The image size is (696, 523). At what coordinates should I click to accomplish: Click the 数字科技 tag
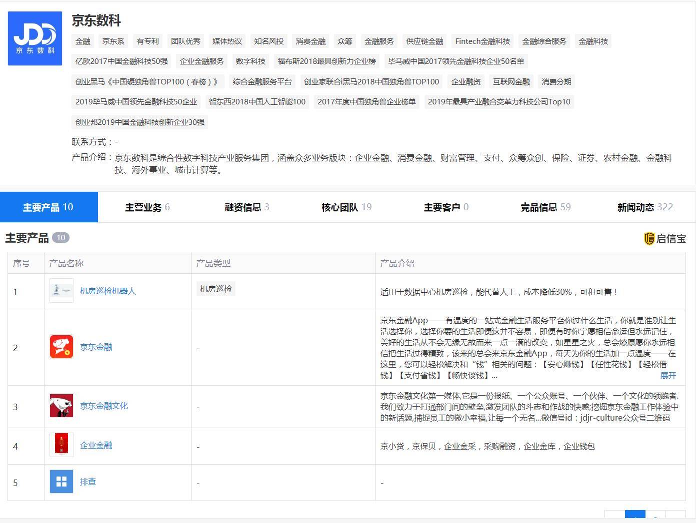tap(250, 61)
